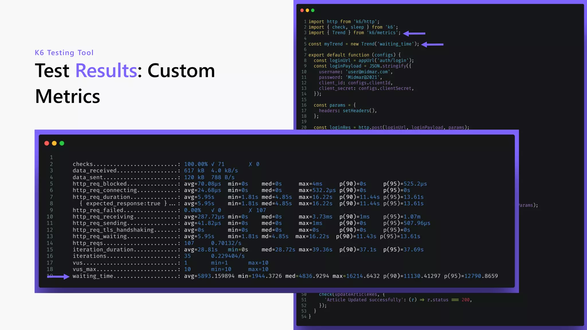Click 'myTrend' variable in code line 5
587x330 pixels.
point(333,44)
